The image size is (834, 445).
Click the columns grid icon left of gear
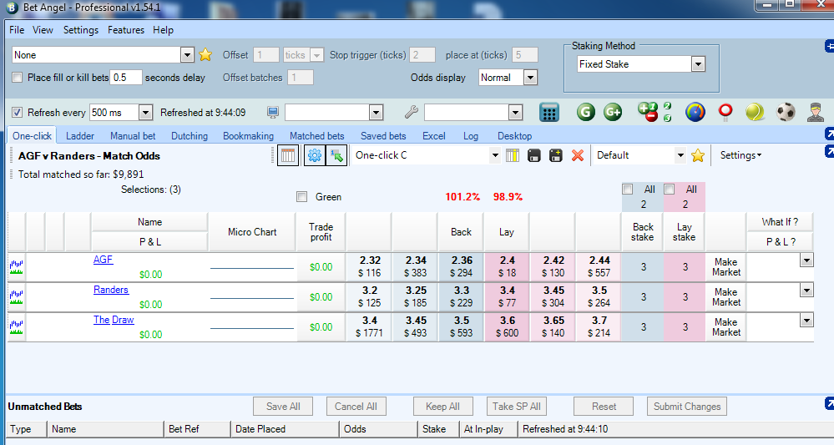click(288, 156)
